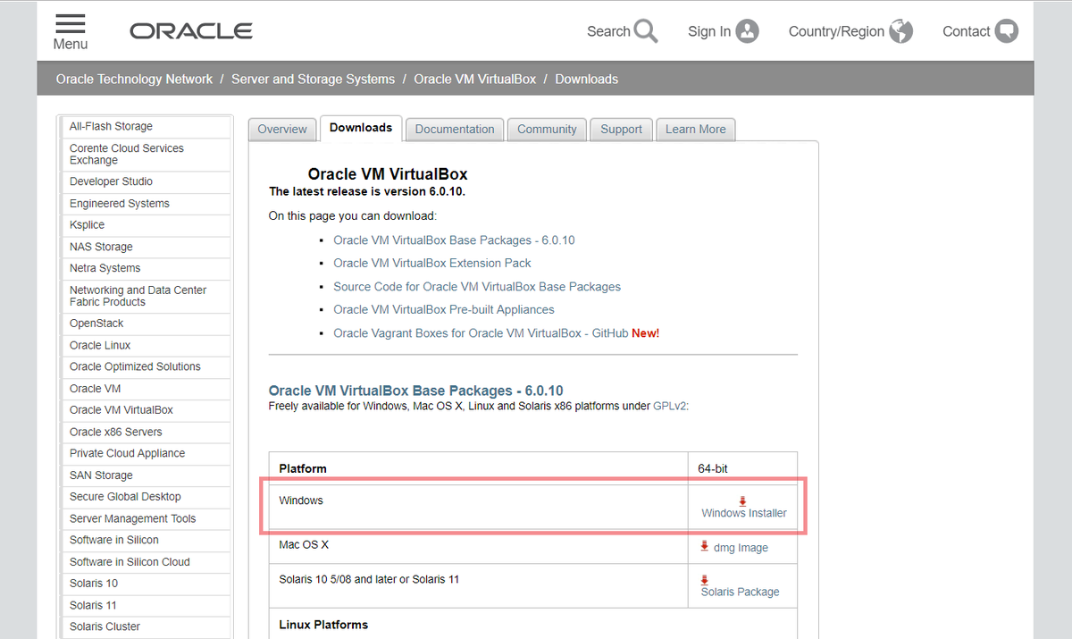Viewport: 1072px width, 639px height.
Task: Download the Mac OS X dmg Image
Action: [741, 548]
